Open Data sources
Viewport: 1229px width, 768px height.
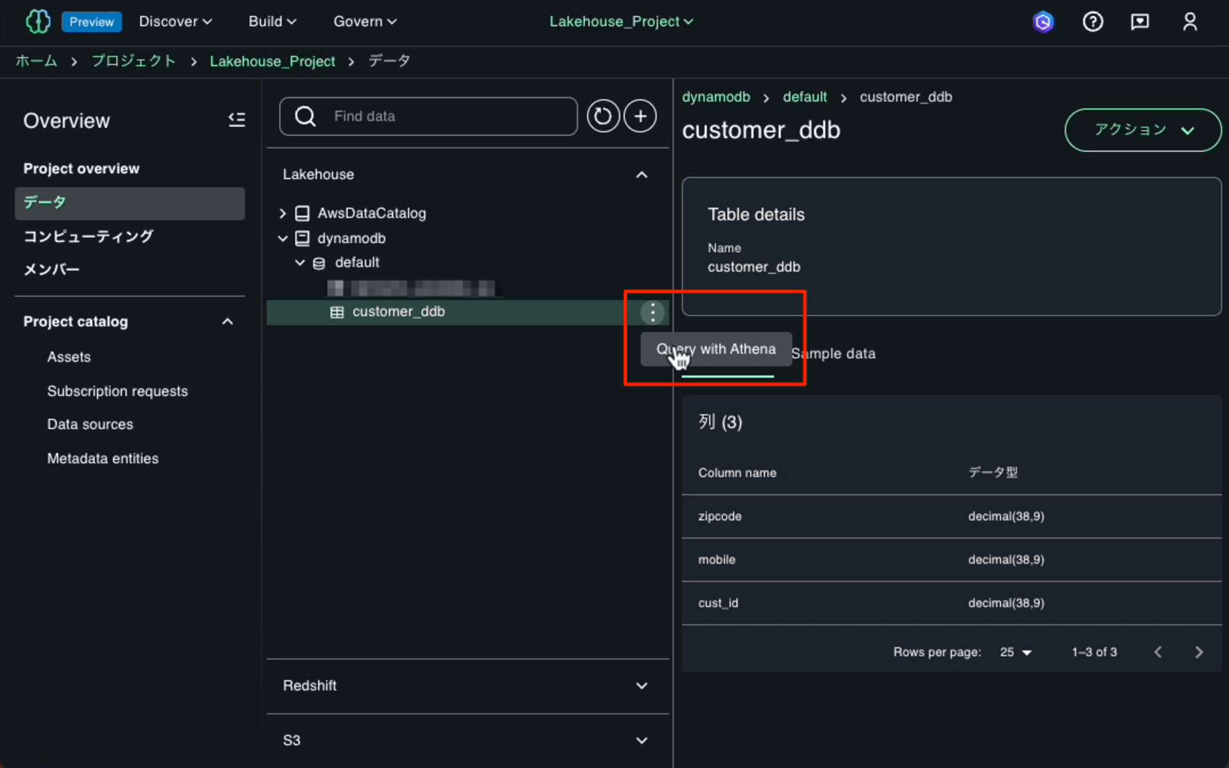(90, 424)
